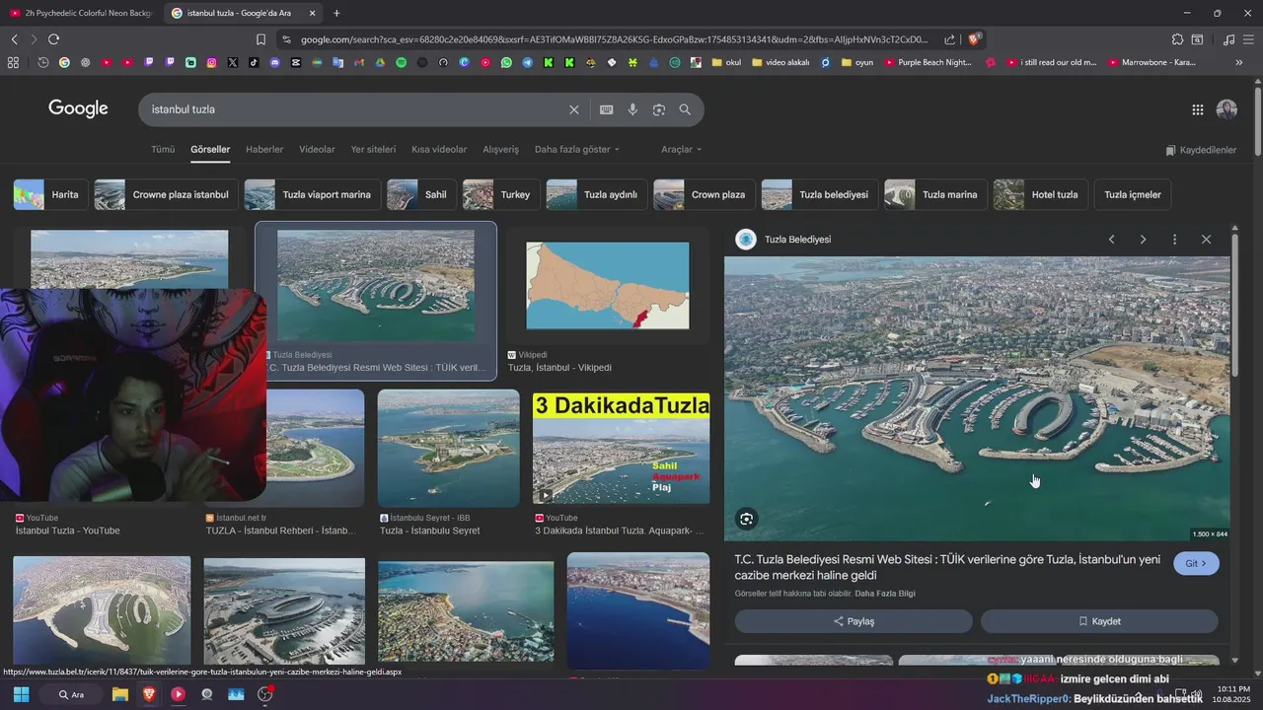Open the Google apps grid
Image resolution: width=1263 pixels, height=710 pixels.
coord(1197,109)
